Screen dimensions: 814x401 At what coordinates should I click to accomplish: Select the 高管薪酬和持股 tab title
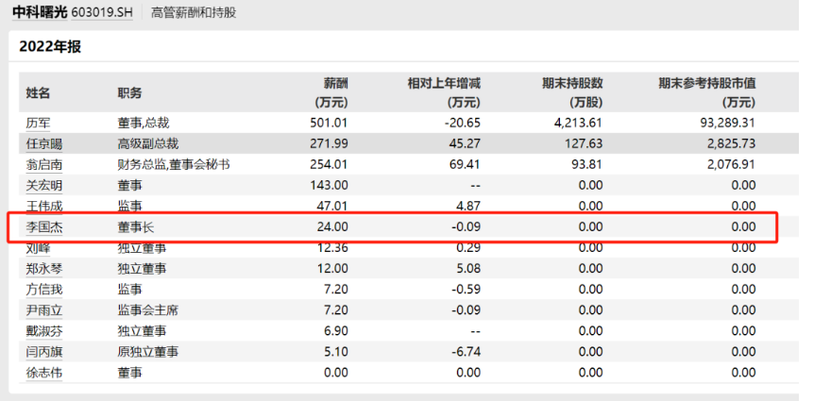[194, 12]
